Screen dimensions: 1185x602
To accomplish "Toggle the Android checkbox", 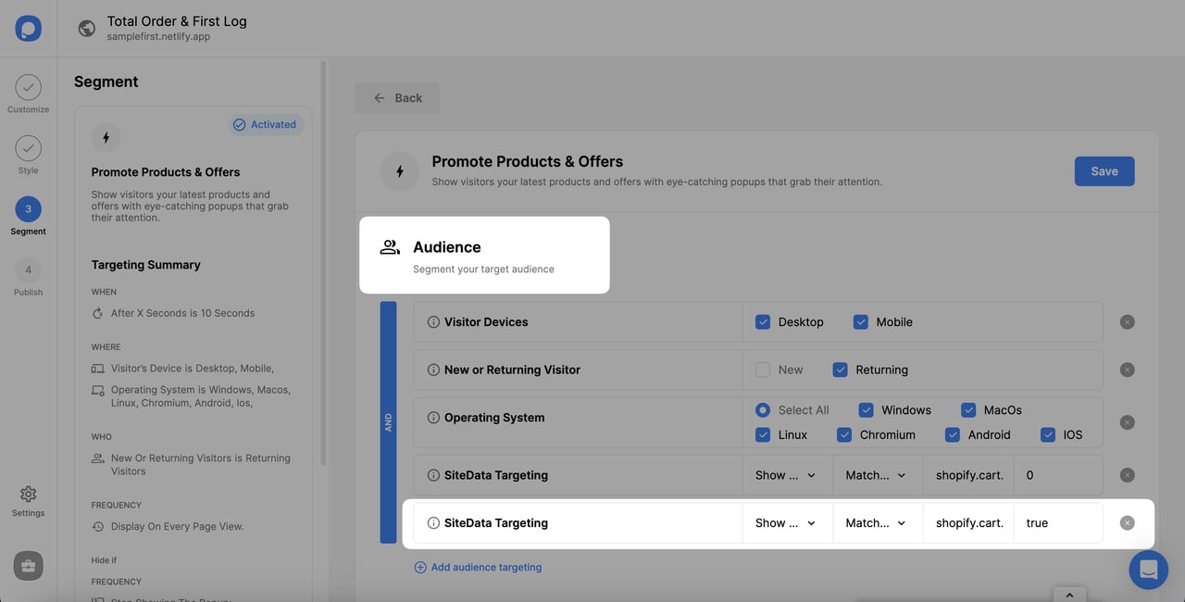I will 953,434.
